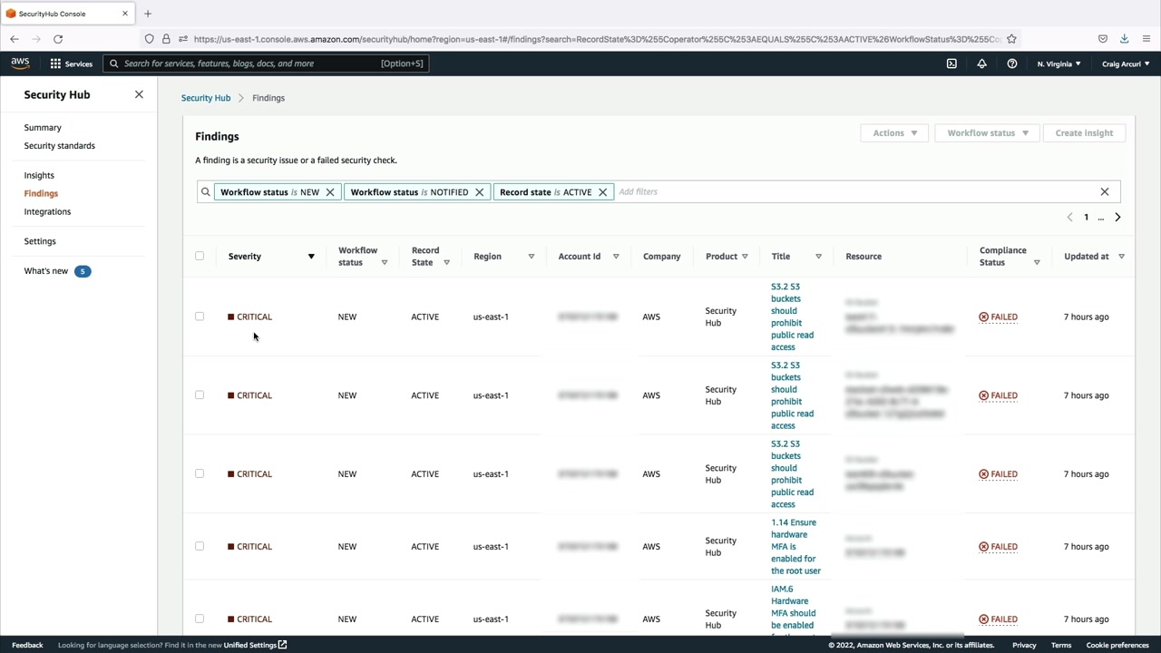
Task: Open the browser downloads icon
Action: pyautogui.click(x=1124, y=39)
